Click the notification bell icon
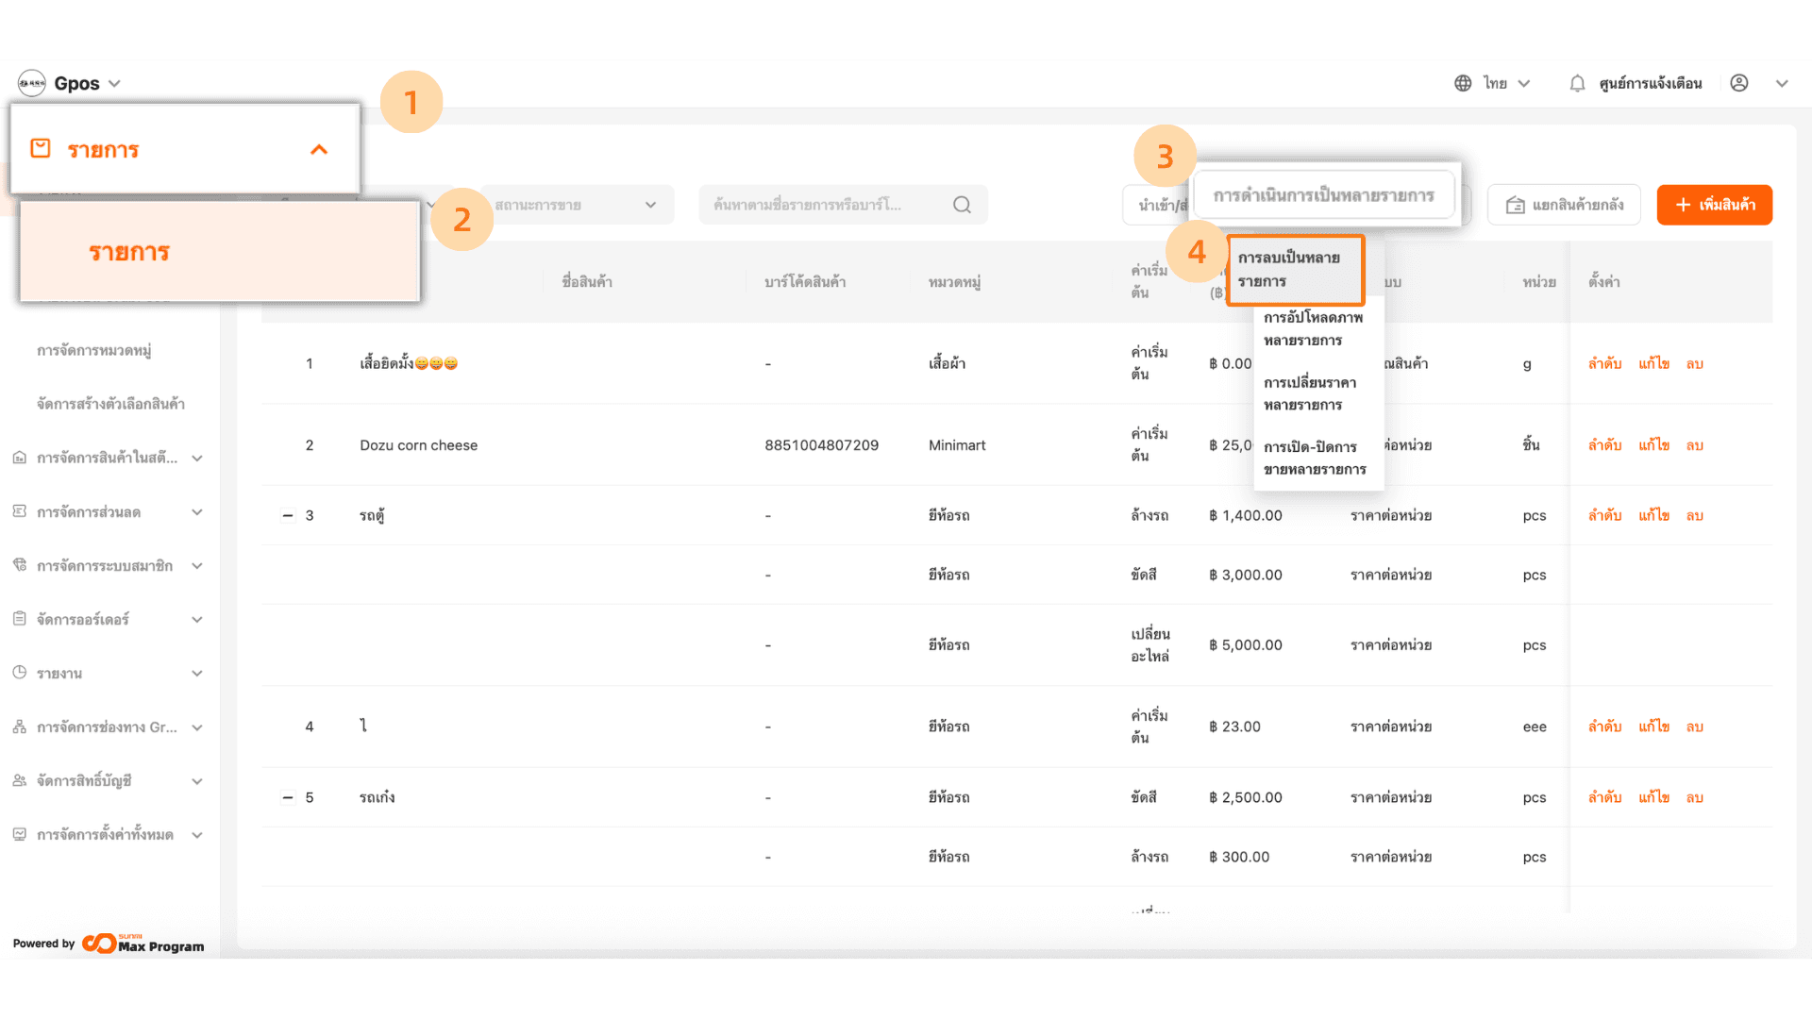 point(1577,83)
